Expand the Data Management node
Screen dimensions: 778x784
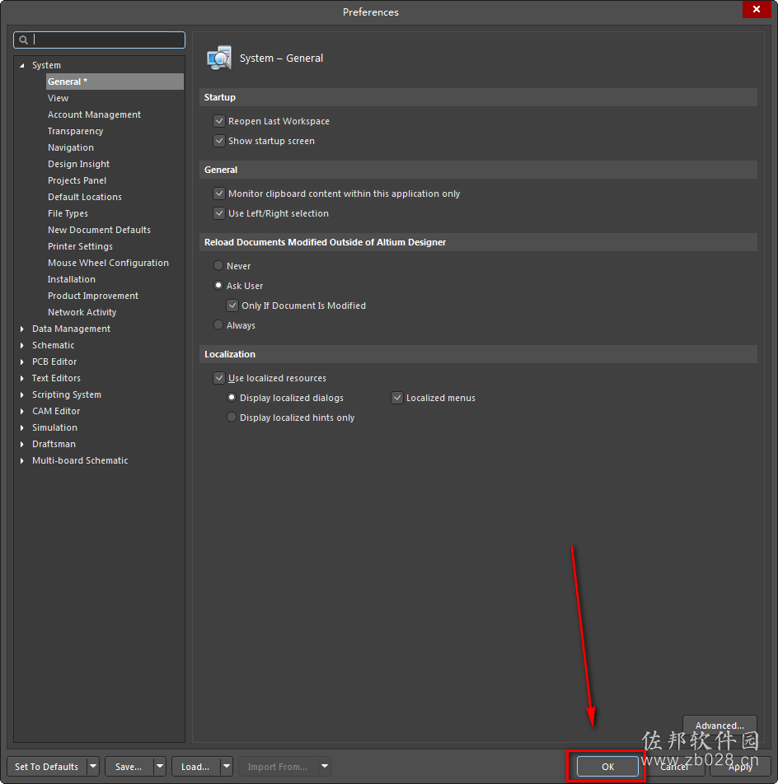22,329
